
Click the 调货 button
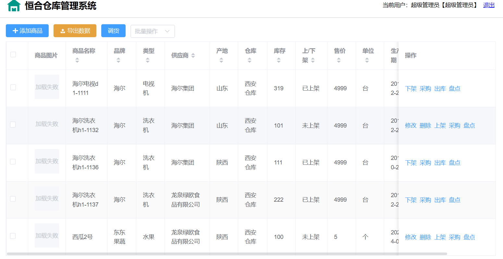click(113, 31)
